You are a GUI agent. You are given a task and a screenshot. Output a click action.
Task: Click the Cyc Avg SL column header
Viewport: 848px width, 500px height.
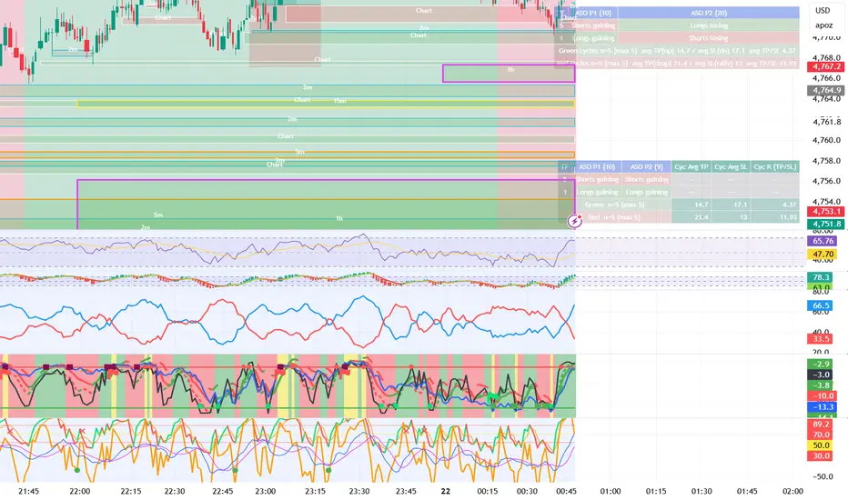pyautogui.click(x=731, y=166)
